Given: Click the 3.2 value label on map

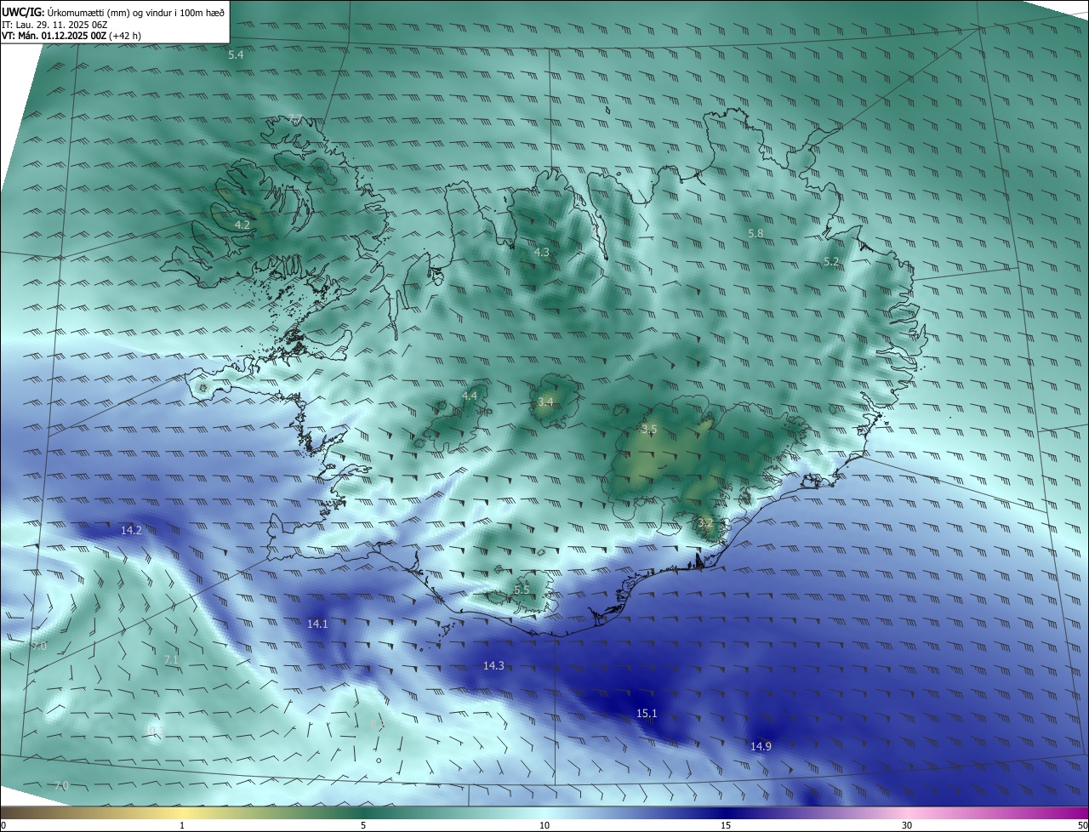Looking at the screenshot, I should 705,522.
